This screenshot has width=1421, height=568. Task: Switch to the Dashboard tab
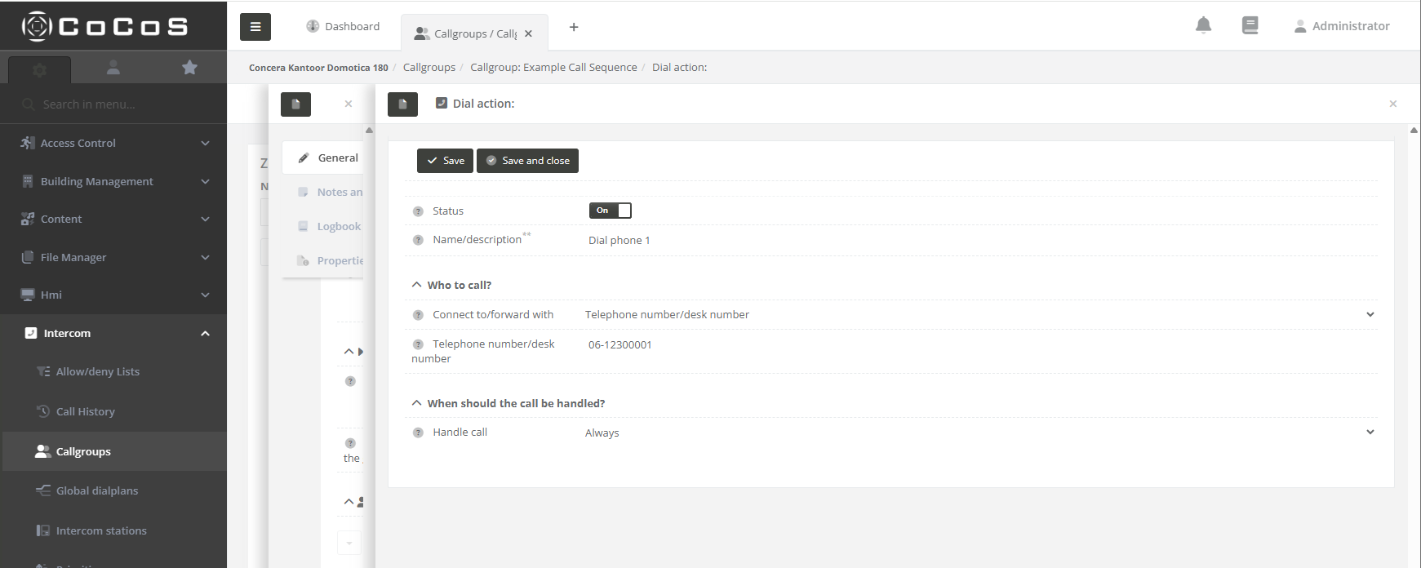coord(344,26)
